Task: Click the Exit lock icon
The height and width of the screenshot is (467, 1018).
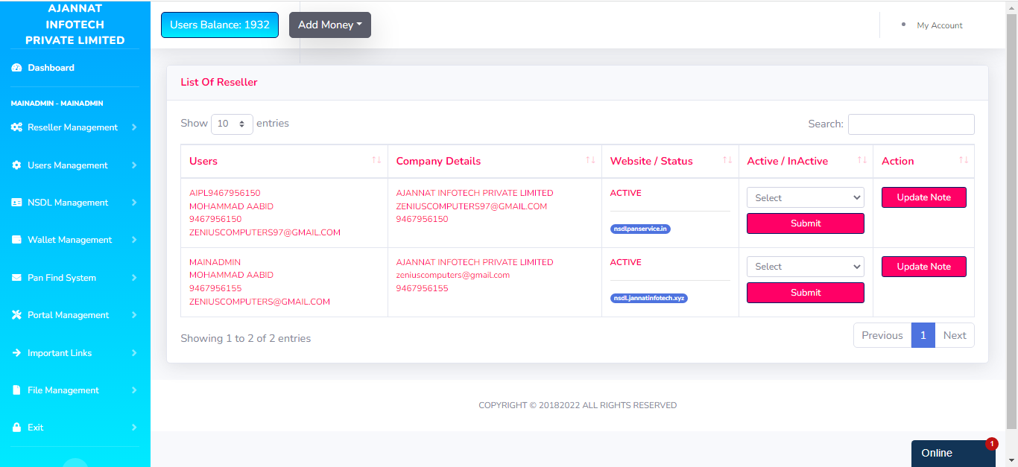Action: pyautogui.click(x=16, y=428)
